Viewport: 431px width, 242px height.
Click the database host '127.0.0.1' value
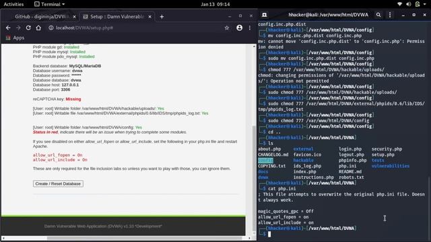[70, 85]
